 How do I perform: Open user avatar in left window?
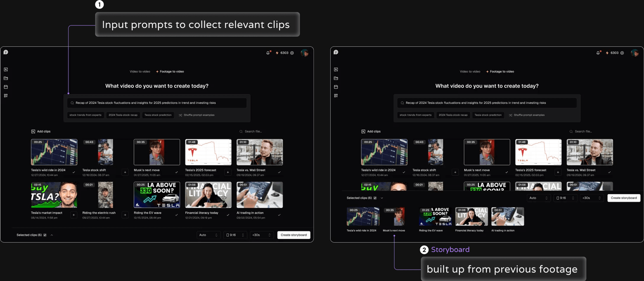pyautogui.click(x=305, y=53)
